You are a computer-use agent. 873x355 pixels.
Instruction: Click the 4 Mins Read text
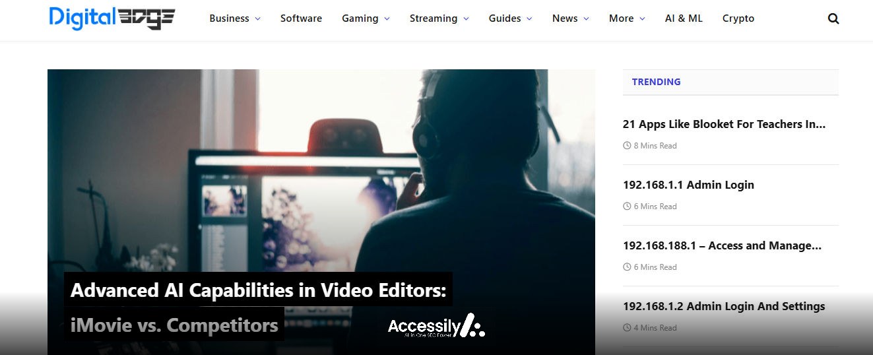point(655,328)
